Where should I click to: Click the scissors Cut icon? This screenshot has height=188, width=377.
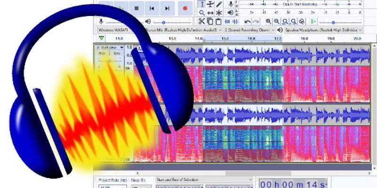(x=202, y=21)
